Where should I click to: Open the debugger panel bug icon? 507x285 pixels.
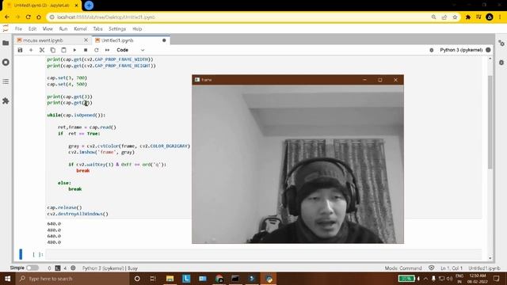pyautogui.click(x=501, y=63)
